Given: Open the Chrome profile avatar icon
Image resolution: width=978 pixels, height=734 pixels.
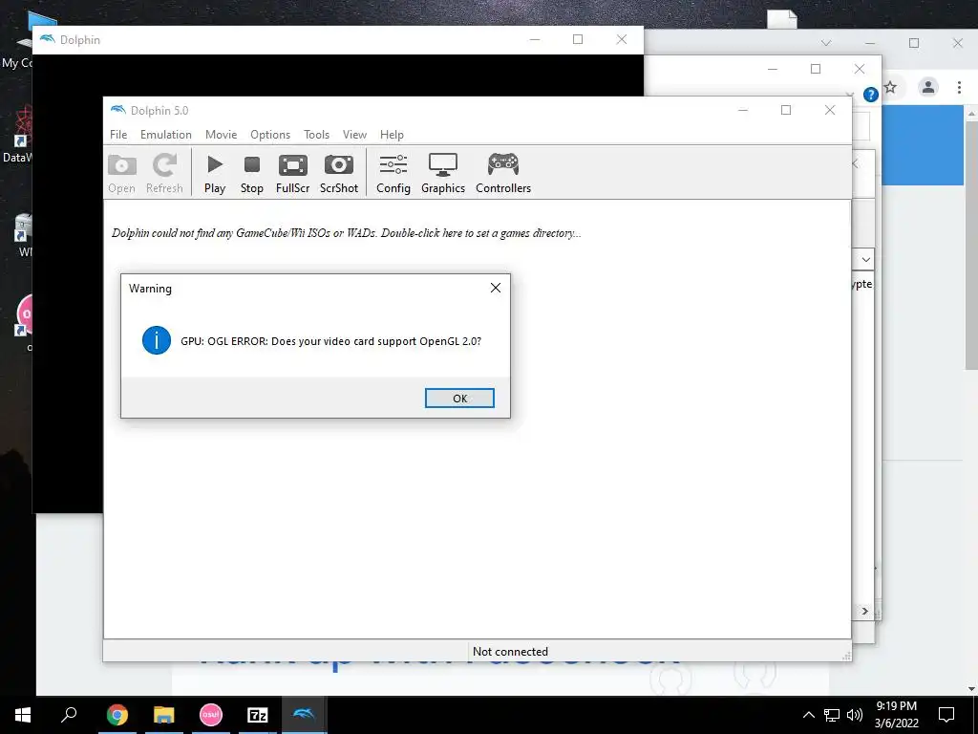Looking at the screenshot, I should pyautogui.click(x=928, y=87).
